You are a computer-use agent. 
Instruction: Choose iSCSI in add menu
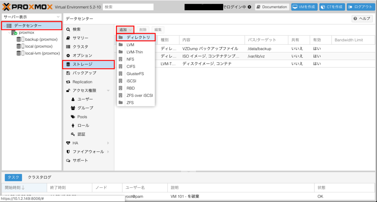[x=136, y=81]
